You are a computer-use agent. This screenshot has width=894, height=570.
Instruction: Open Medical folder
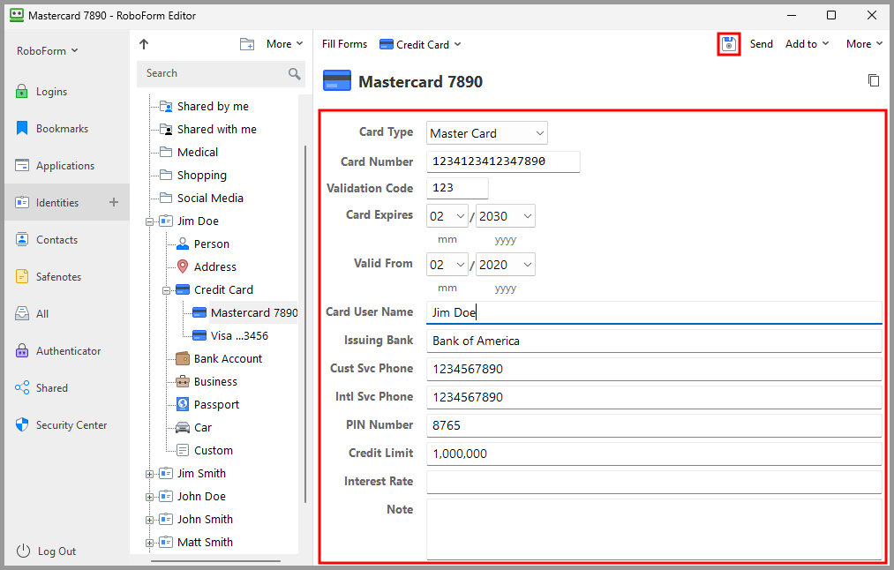click(189, 152)
